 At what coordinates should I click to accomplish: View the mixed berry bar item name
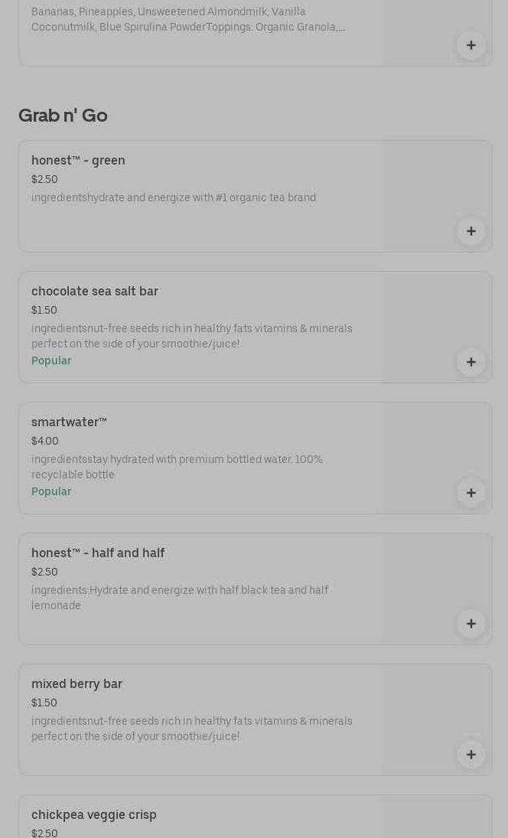[77, 684]
